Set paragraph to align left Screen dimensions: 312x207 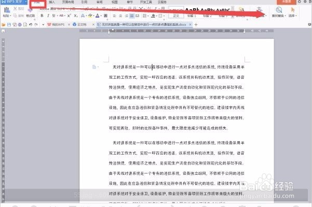114,16
